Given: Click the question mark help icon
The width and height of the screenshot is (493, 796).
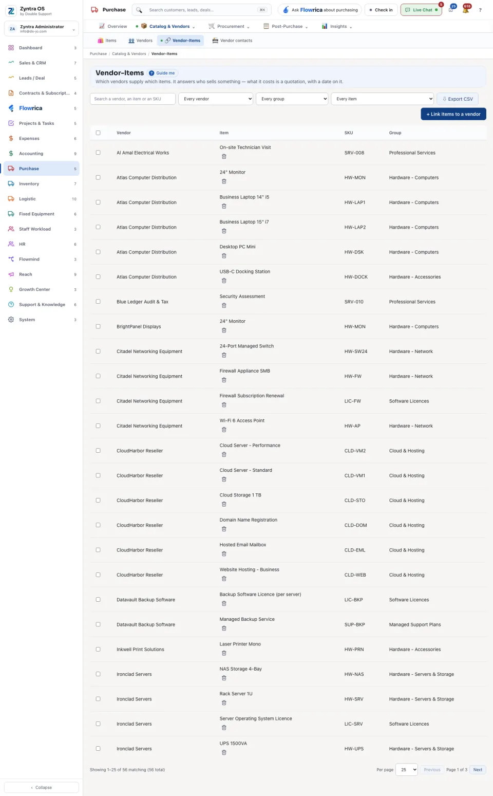Looking at the screenshot, I should 480,10.
